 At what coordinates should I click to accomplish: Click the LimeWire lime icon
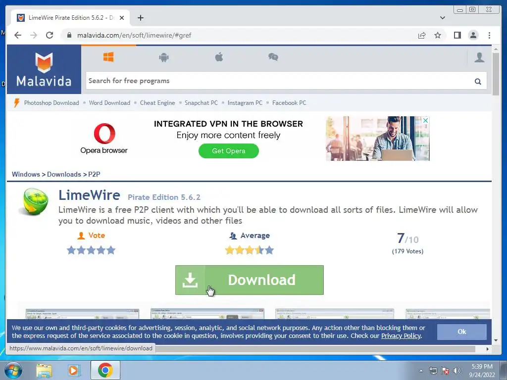coord(34,202)
